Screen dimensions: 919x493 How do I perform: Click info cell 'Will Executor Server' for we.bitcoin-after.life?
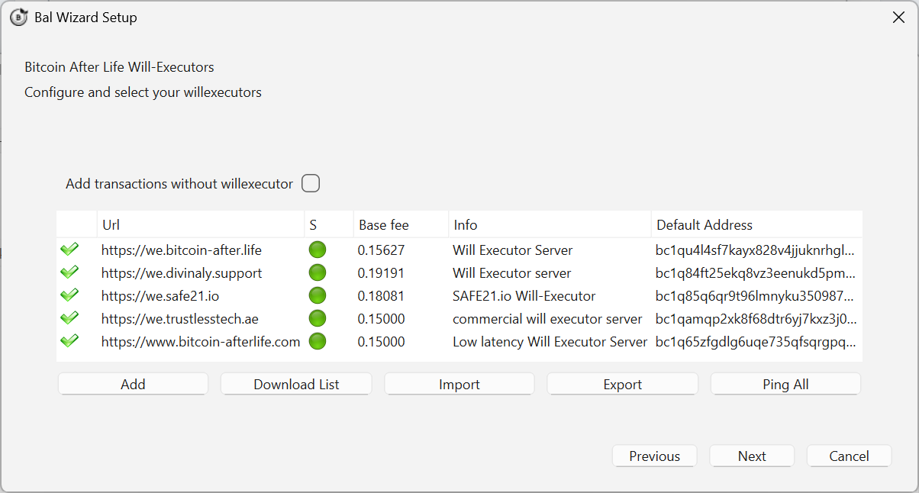[550, 250]
